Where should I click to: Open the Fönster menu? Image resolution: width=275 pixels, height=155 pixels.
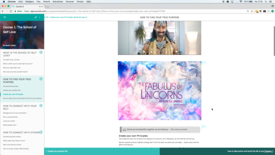[x=80, y=2]
